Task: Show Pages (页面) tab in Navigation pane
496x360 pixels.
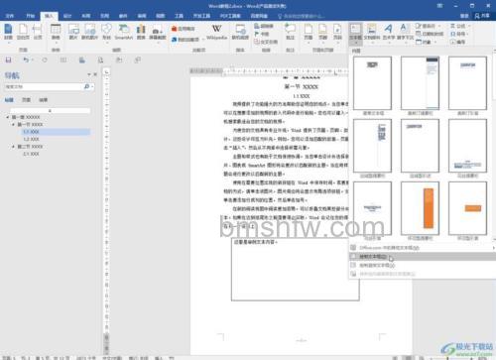Action: coord(26,100)
